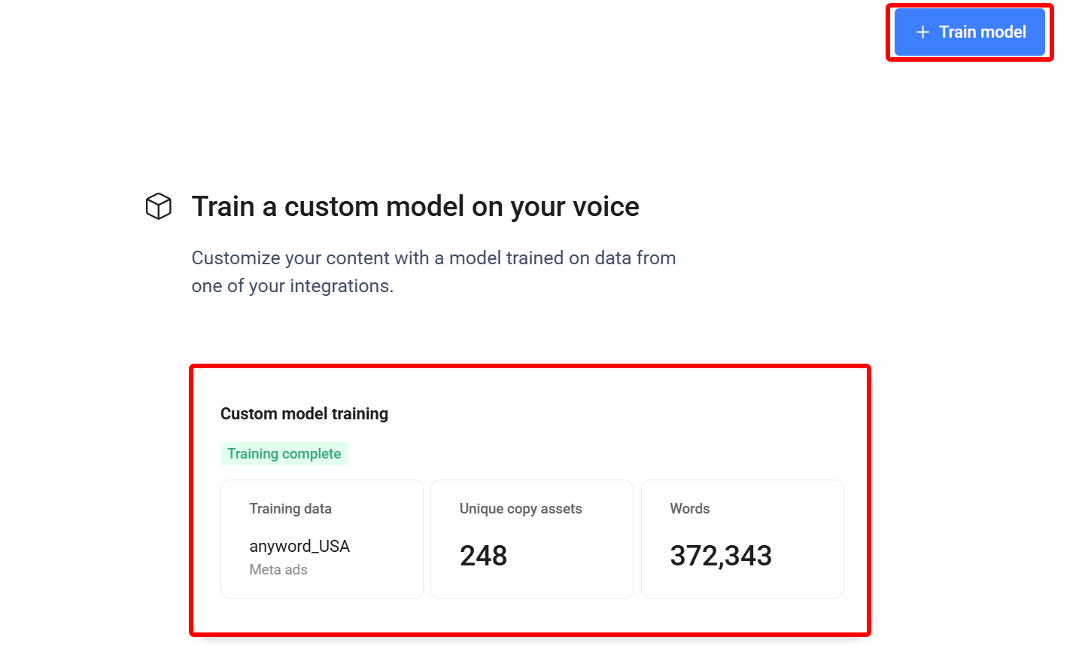Screen dimensions: 1085x646
Task: Open the Training data card
Action: click(322, 539)
